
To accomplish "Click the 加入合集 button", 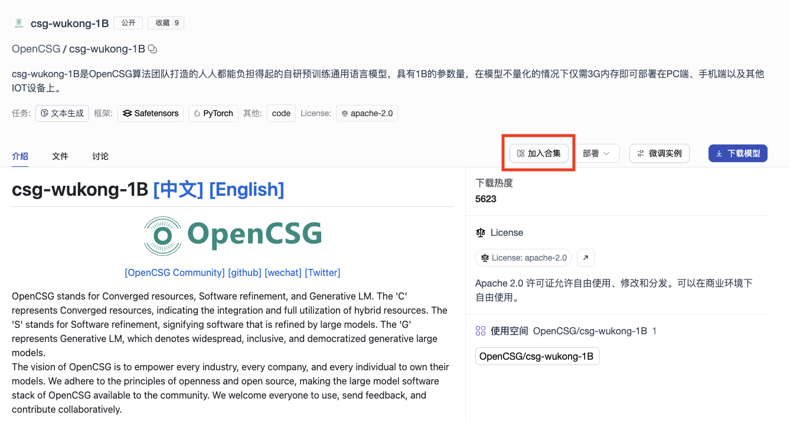I will point(538,153).
